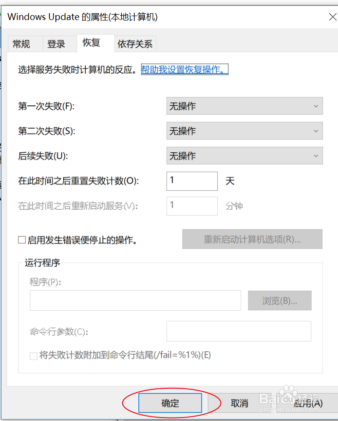Image resolution: width=338 pixels, height=421 pixels.
Task: Click the 重置失败计数 days input field
Action: tap(192, 181)
